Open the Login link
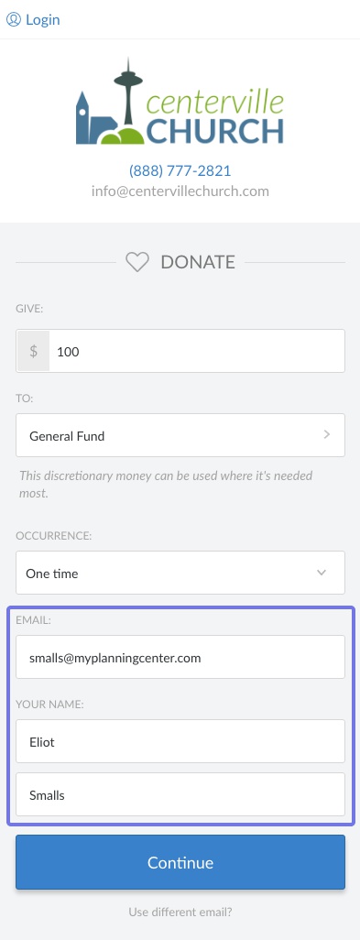The height and width of the screenshot is (940, 360). click(x=42, y=19)
